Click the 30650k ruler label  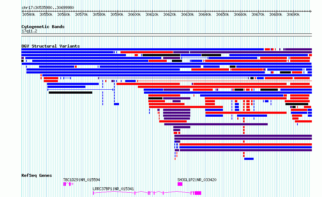(223, 15)
